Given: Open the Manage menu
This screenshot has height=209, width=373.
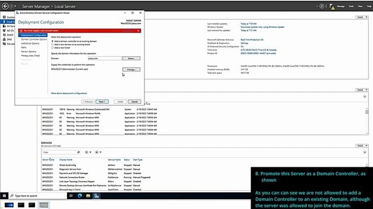Looking at the screenshot, I should point(340,6).
